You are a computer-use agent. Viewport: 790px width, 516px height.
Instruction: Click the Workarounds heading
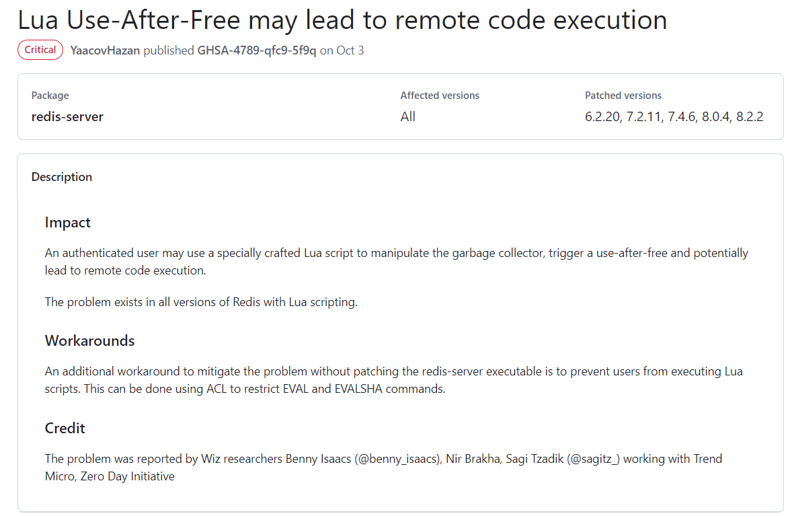[x=89, y=340]
